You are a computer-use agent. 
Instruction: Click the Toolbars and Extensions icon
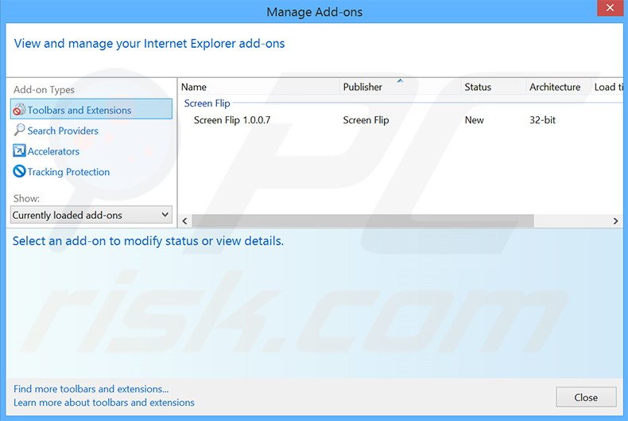click(19, 110)
